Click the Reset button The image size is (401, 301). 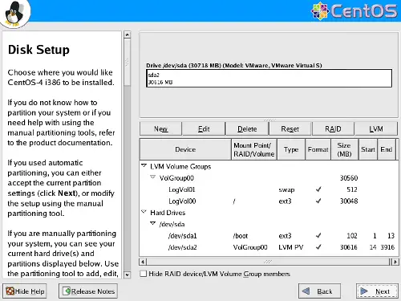coord(290,129)
